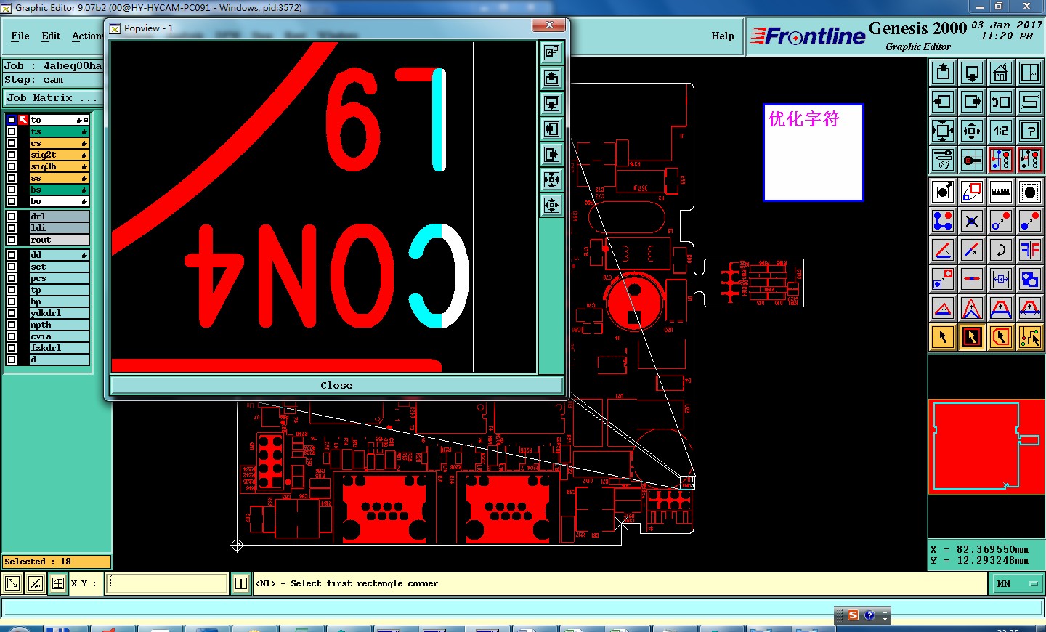Click the mirror F icon
The height and width of the screenshot is (632, 1046).
[1030, 250]
